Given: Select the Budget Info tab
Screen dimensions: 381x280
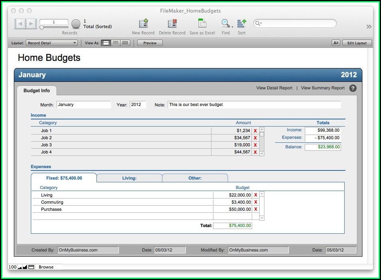Looking at the screenshot, I should (37, 91).
